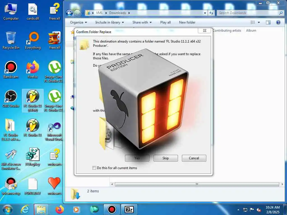Select the Recycle Bin icon
Image resolution: width=287 pixels, height=215 pixels.
pos(11,41)
